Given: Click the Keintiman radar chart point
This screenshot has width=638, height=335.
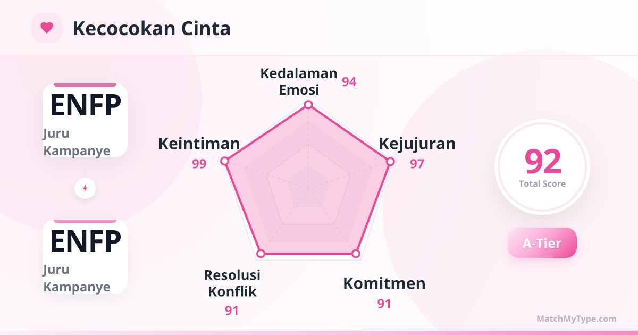Looking at the screenshot, I should (225, 161).
